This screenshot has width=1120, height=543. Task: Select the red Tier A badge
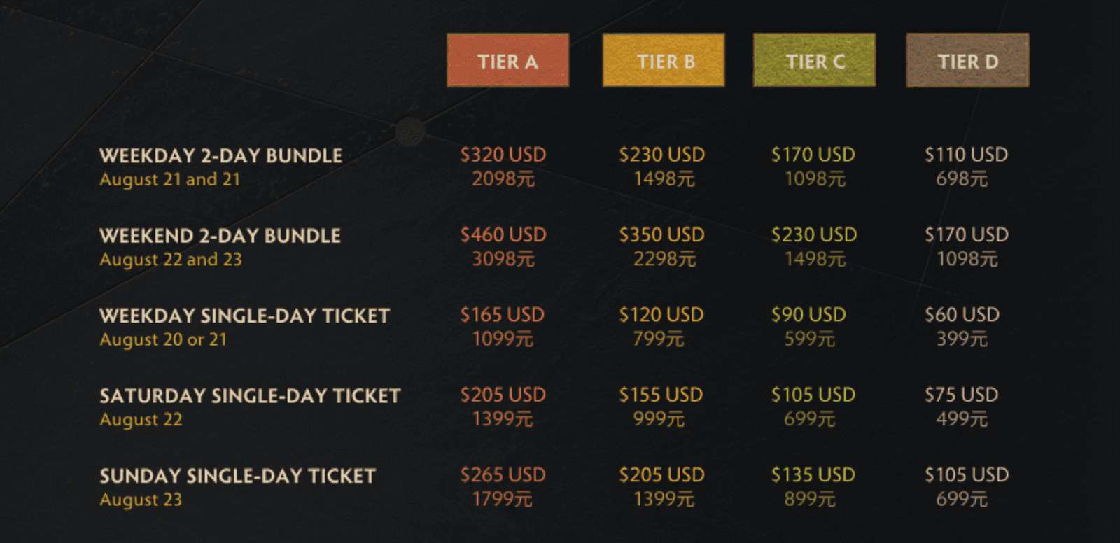(507, 60)
